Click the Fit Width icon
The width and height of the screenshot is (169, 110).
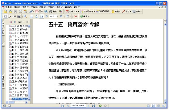click(x=42, y=16)
